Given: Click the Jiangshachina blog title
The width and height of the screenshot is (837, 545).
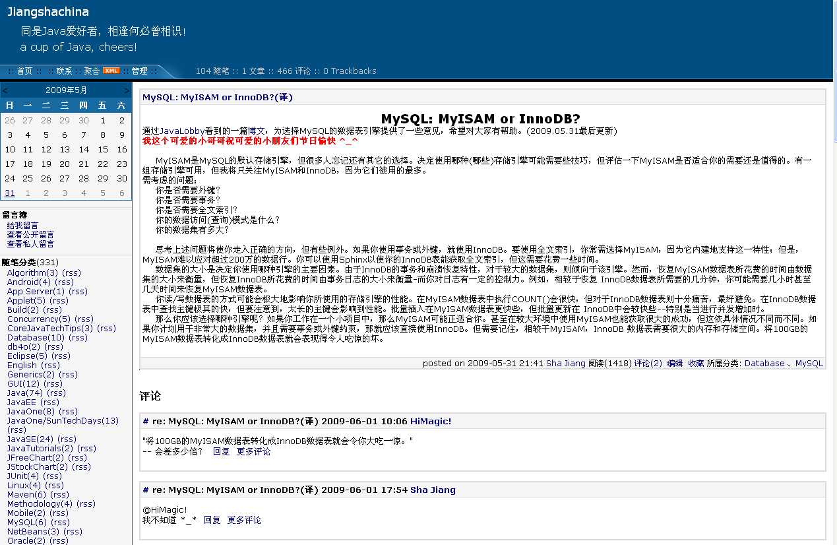Looking at the screenshot, I should [48, 12].
